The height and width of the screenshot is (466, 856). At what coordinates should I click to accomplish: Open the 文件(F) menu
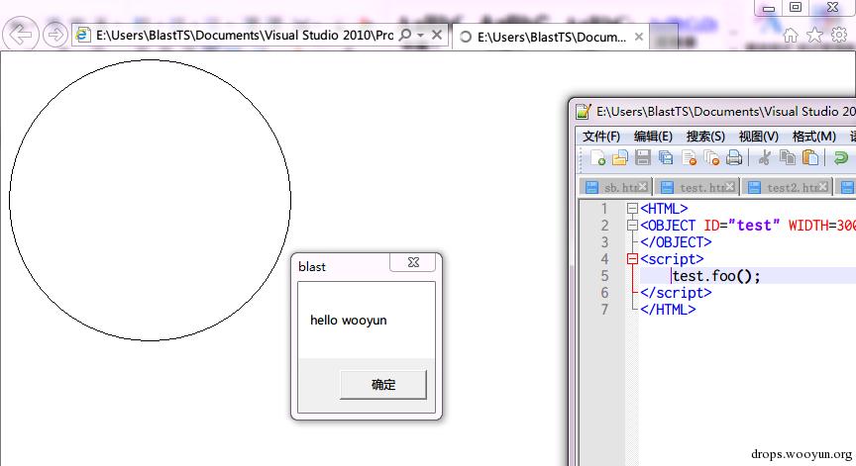tap(601, 136)
